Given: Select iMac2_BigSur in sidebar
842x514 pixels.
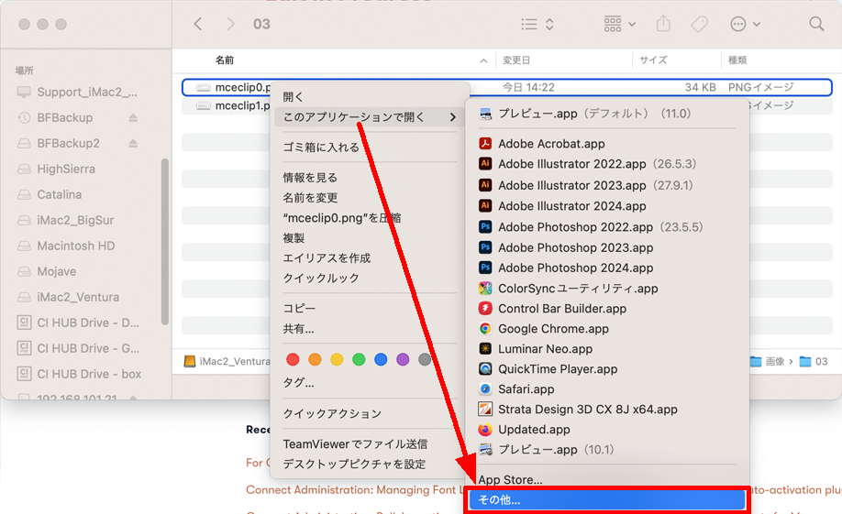Looking at the screenshot, I should pos(65,221).
